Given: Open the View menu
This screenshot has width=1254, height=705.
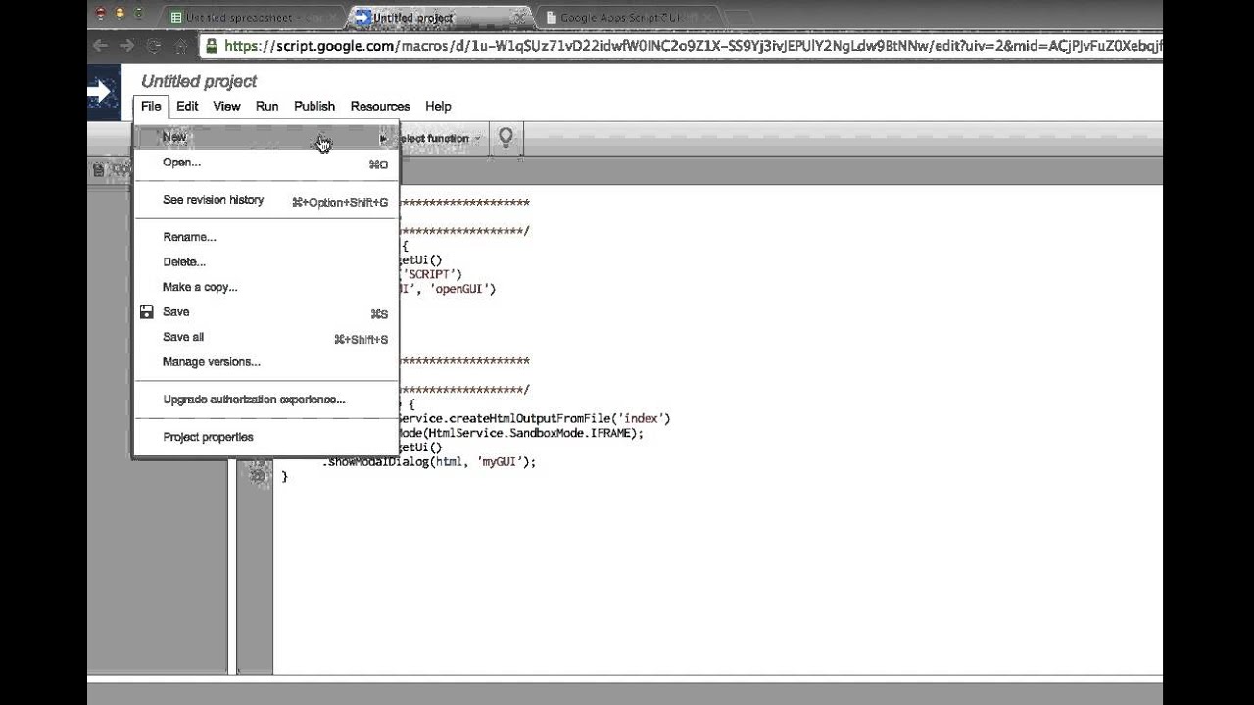Looking at the screenshot, I should point(226,106).
